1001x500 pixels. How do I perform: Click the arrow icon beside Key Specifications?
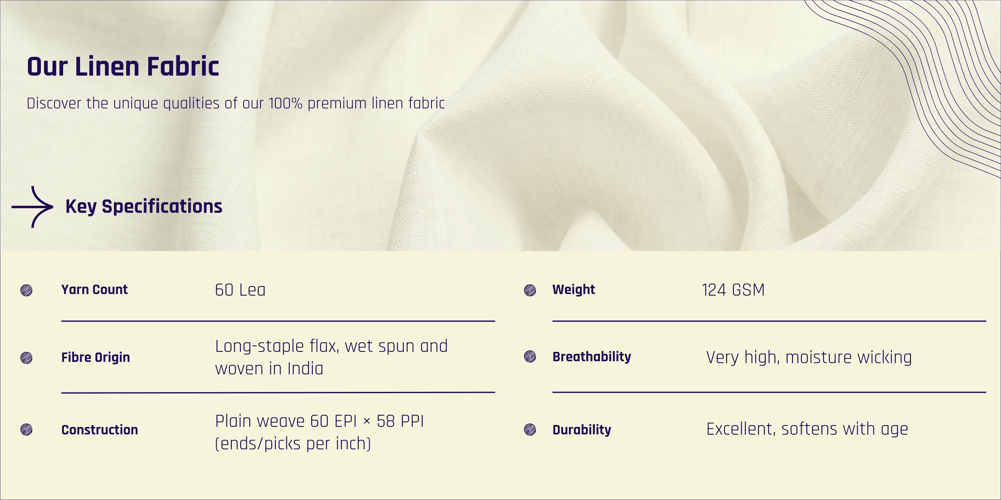[x=33, y=207]
